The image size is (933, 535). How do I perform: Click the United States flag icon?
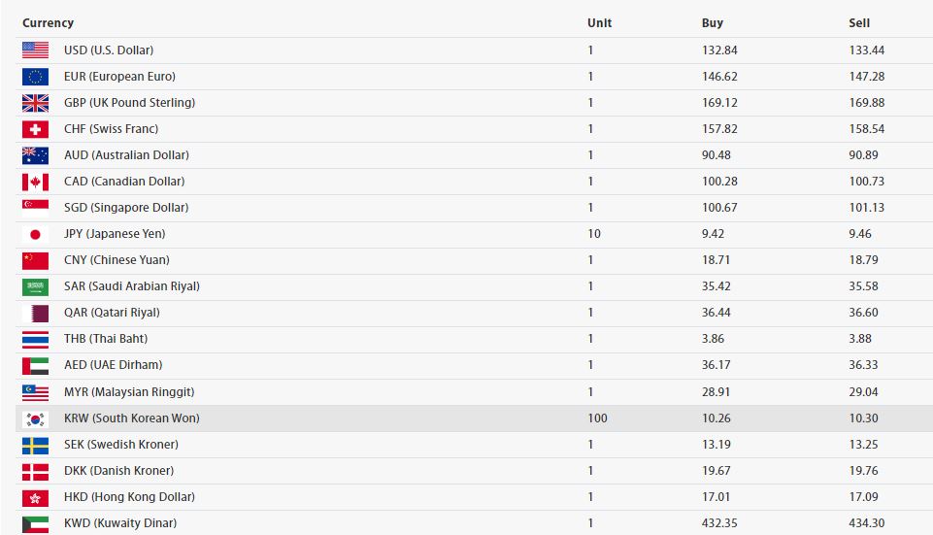[35, 50]
